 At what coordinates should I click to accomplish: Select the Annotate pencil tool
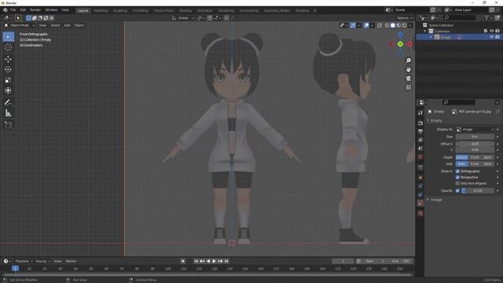tap(8, 103)
